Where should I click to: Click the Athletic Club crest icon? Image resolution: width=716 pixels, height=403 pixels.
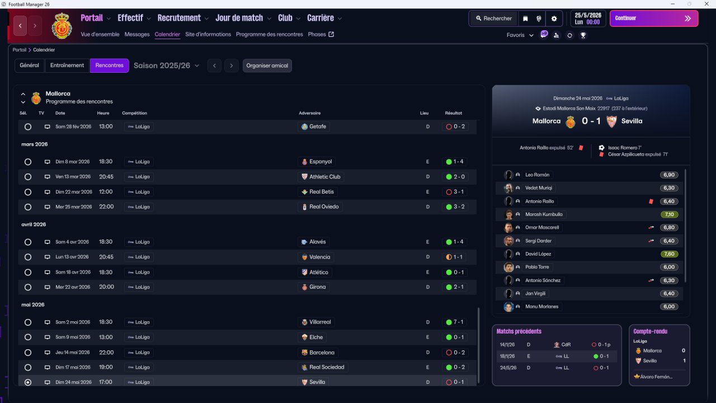coord(304,177)
